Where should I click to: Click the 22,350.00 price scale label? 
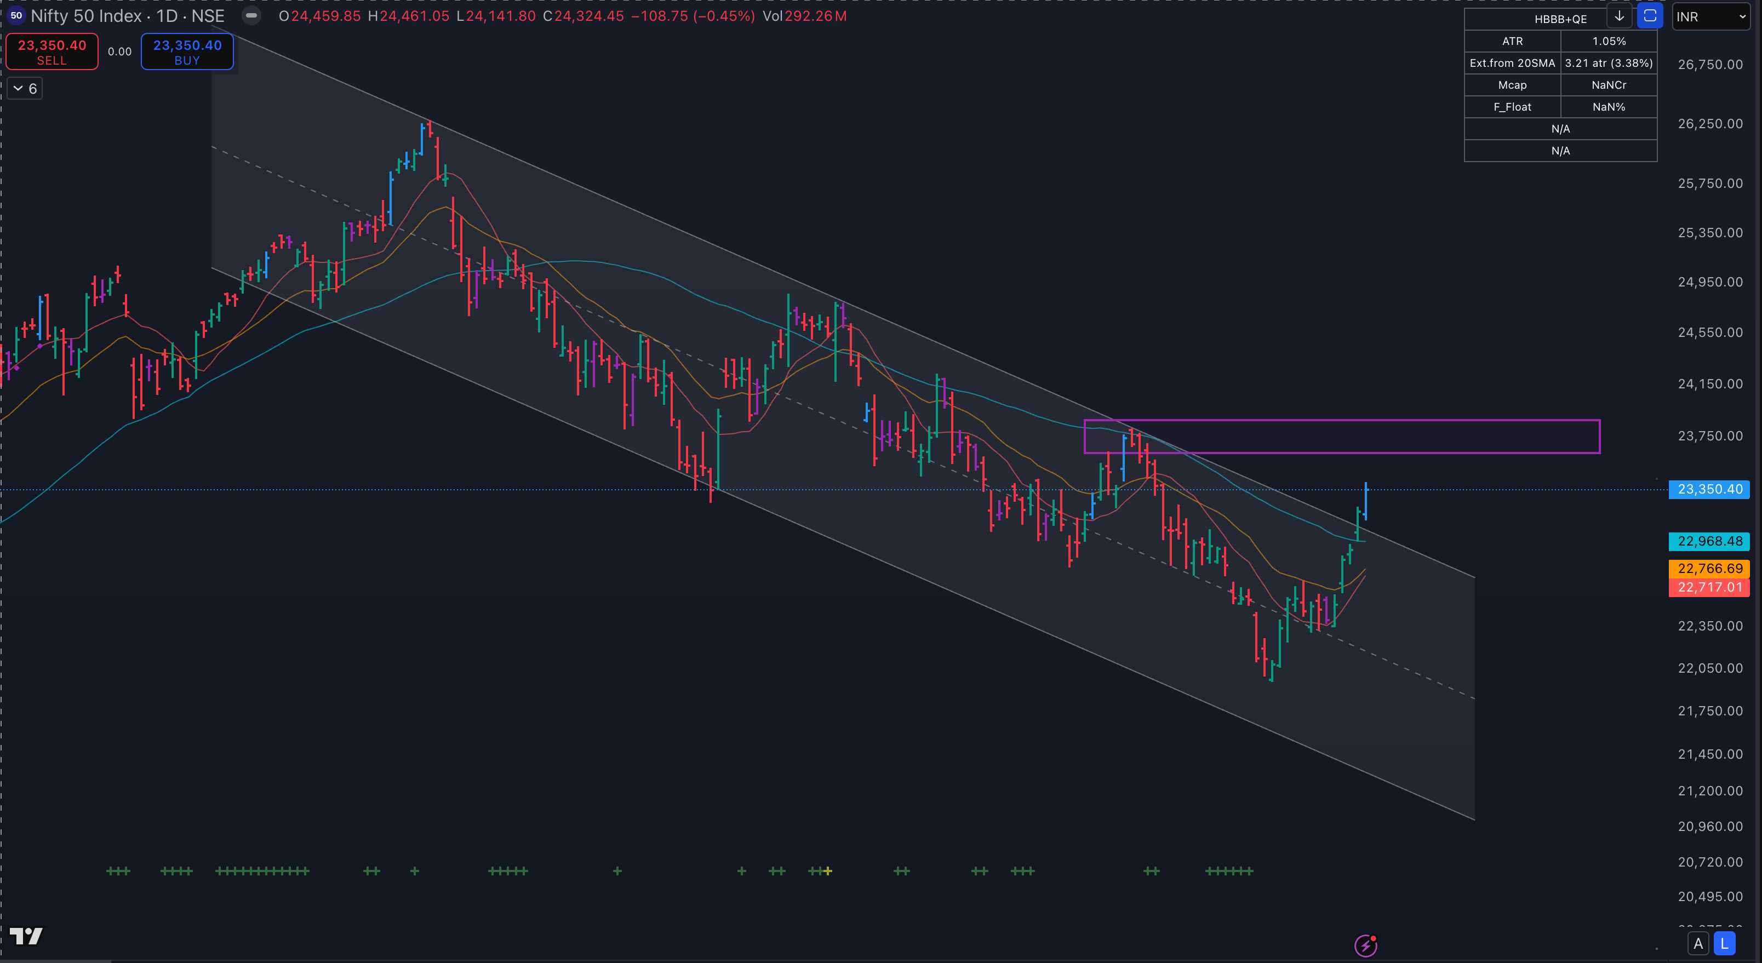[x=1710, y=626]
